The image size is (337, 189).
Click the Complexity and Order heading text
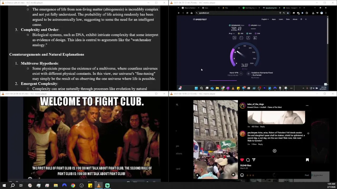coord(40,30)
